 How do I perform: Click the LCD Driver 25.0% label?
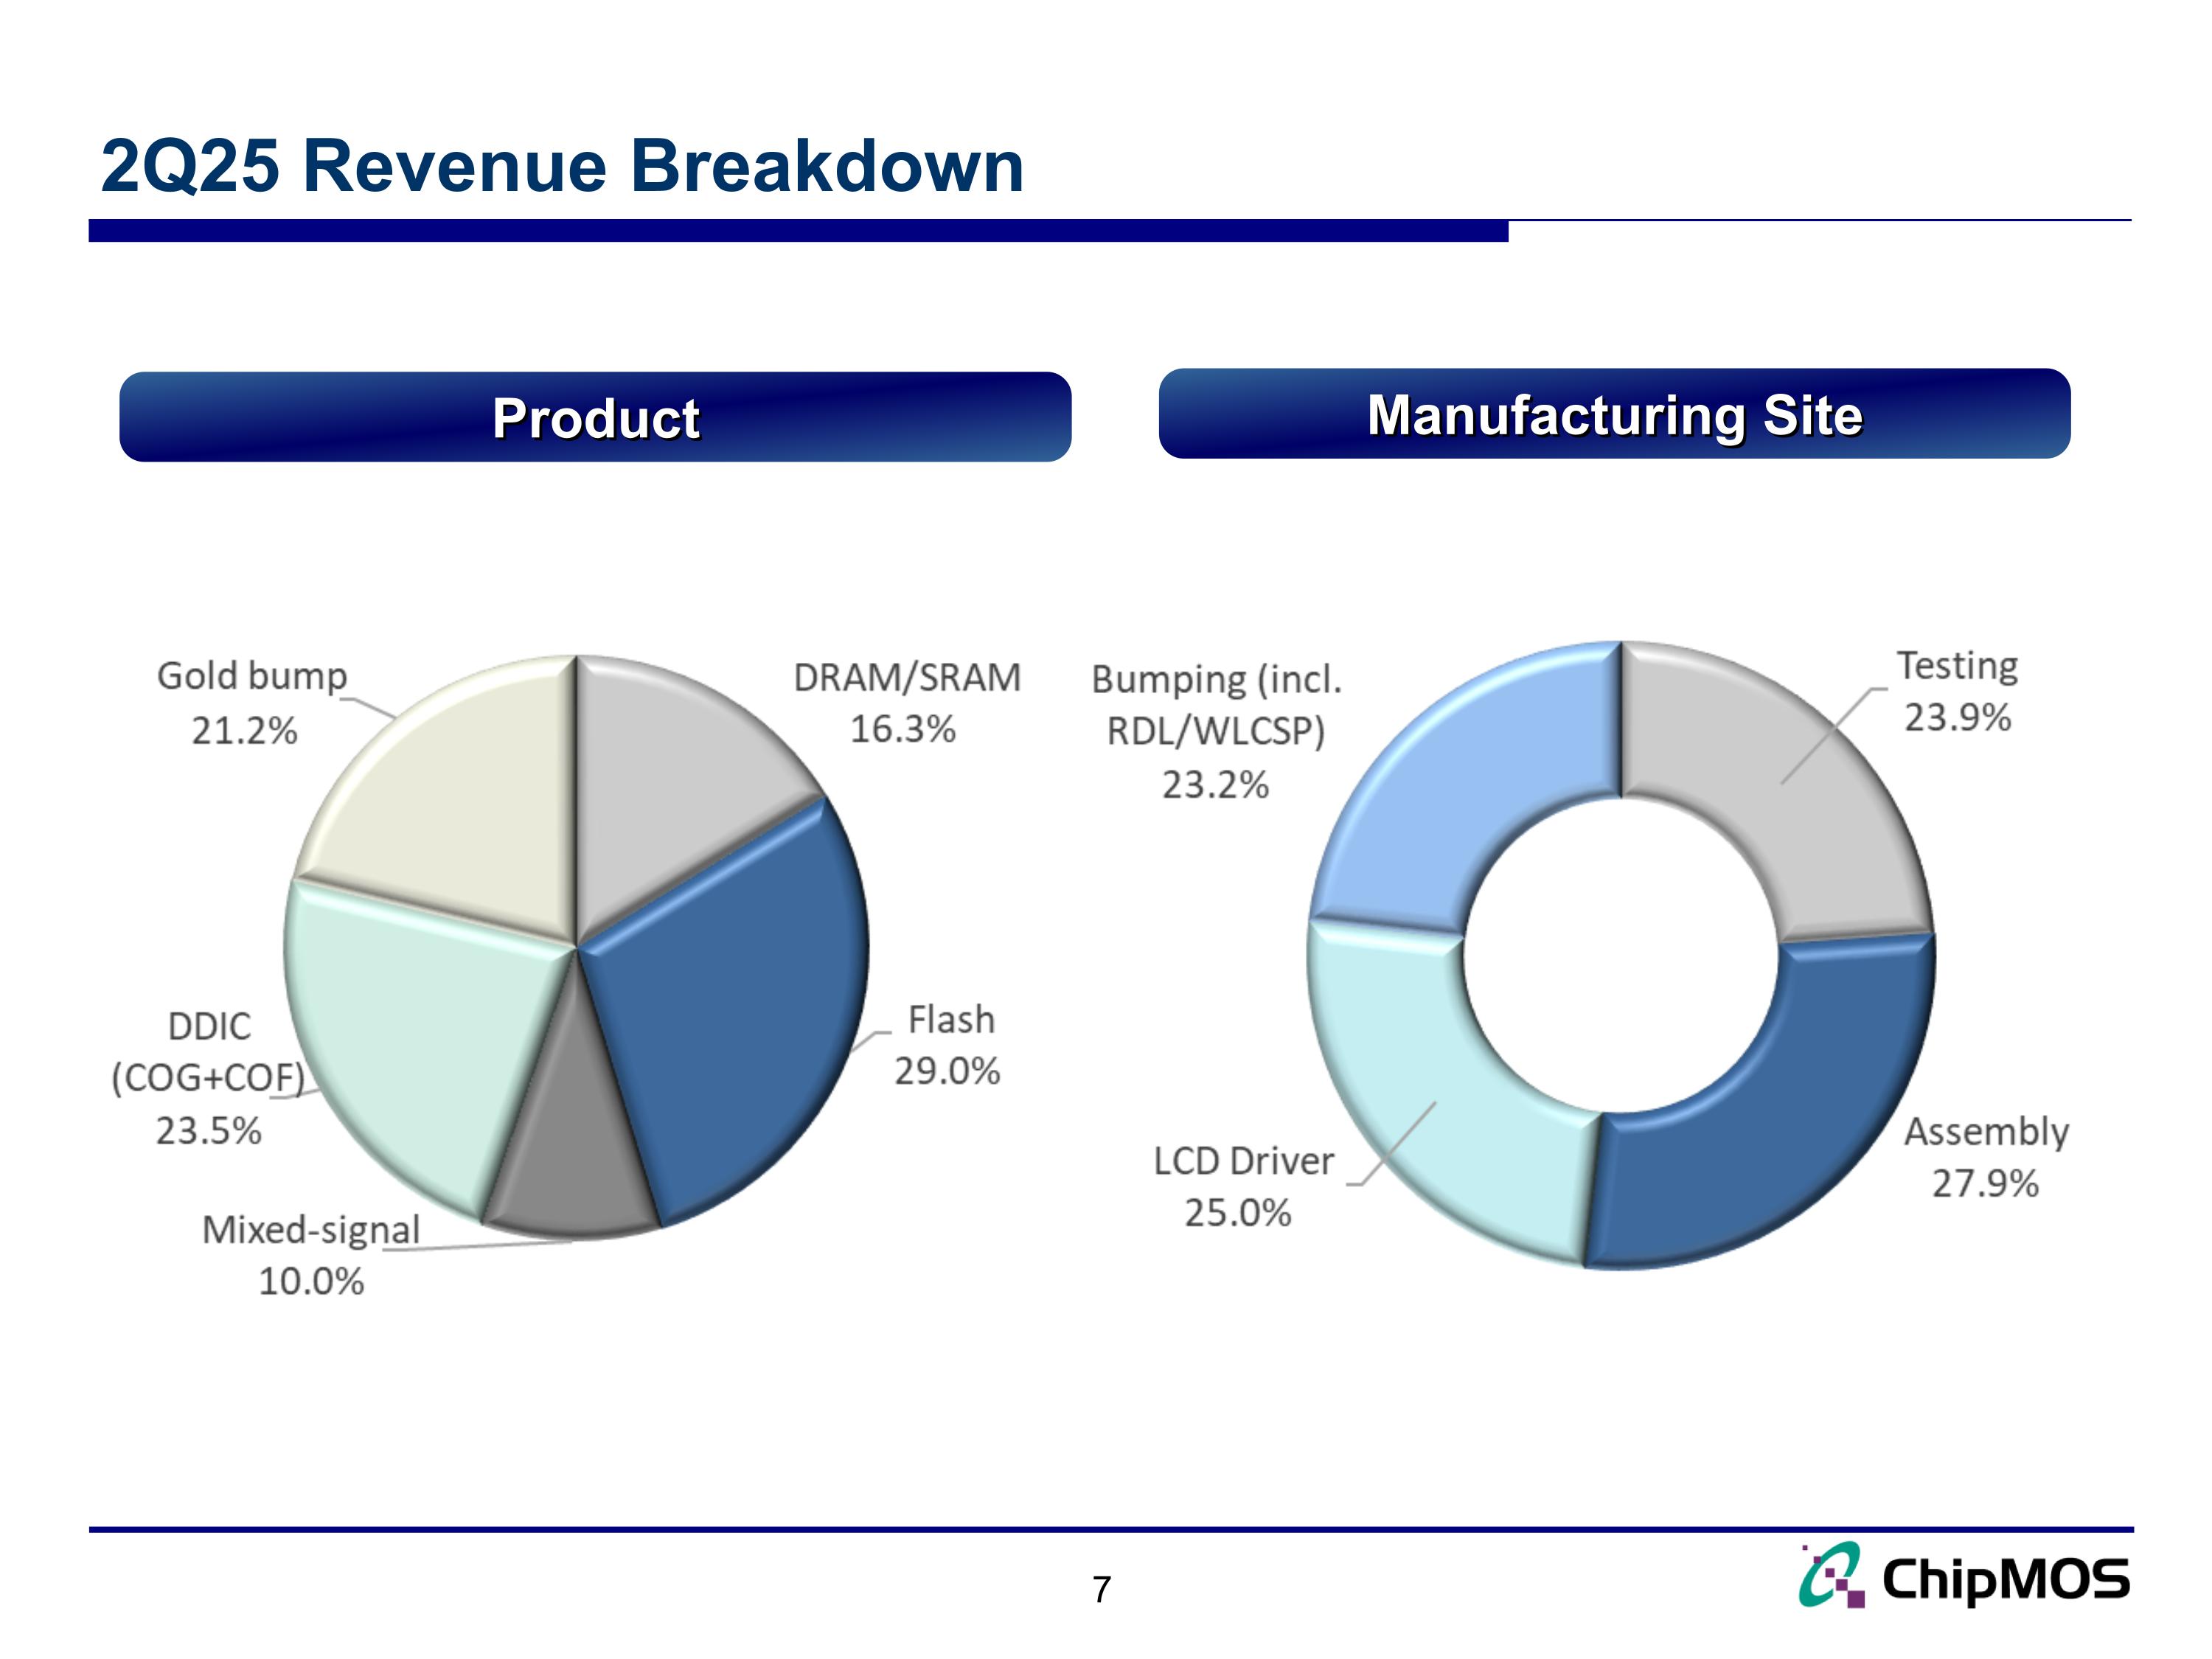(x=1242, y=1187)
